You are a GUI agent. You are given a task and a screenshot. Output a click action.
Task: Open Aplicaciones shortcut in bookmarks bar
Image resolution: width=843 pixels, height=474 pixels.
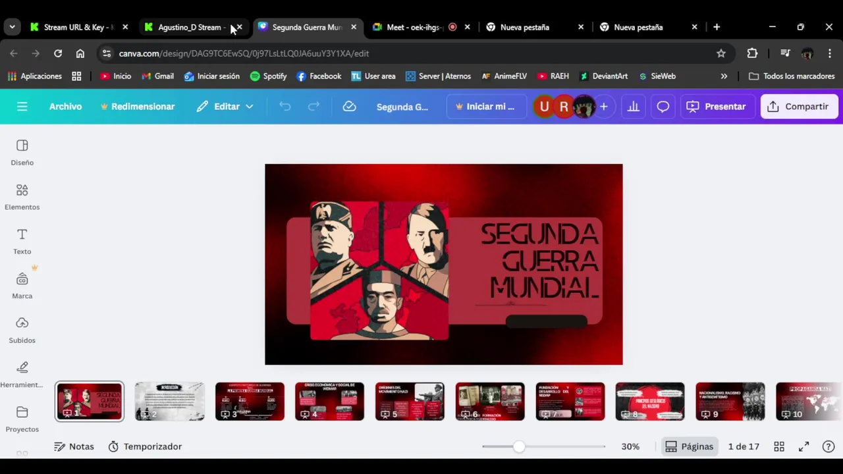pos(34,76)
